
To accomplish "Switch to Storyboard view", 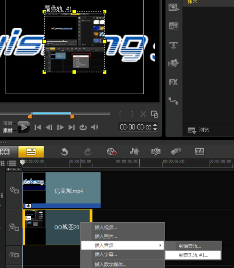I will click(5, 152).
